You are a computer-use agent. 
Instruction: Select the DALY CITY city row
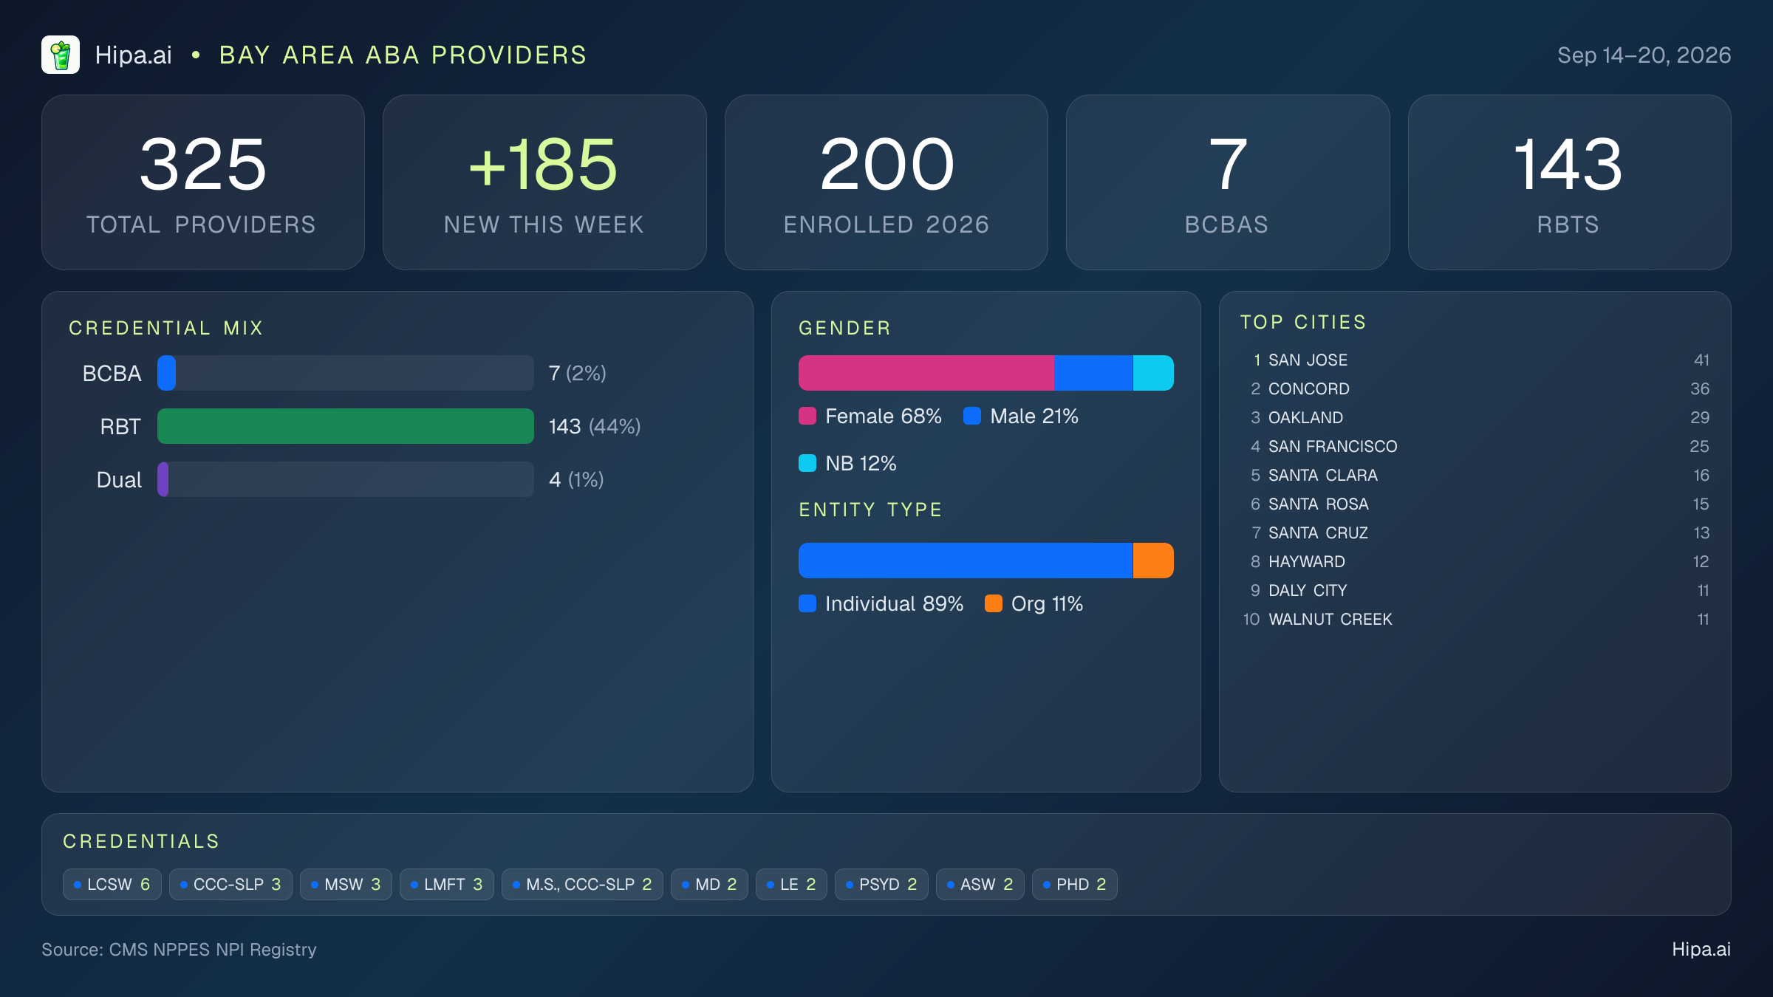click(x=1475, y=590)
